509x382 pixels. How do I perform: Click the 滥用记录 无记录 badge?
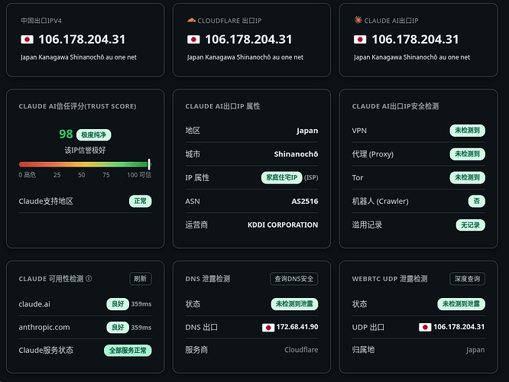[470, 225]
